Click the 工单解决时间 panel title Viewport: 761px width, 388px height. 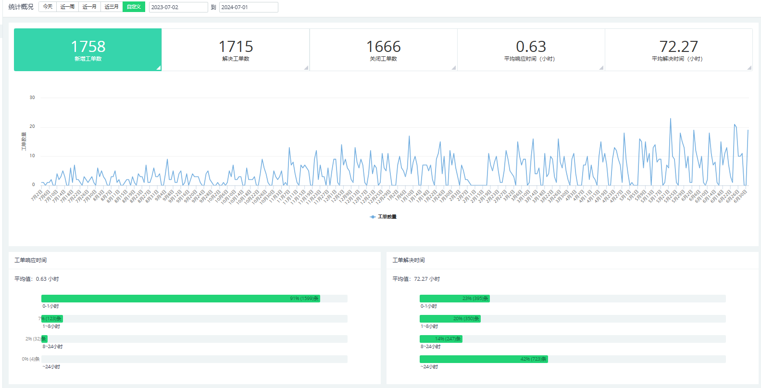point(409,260)
